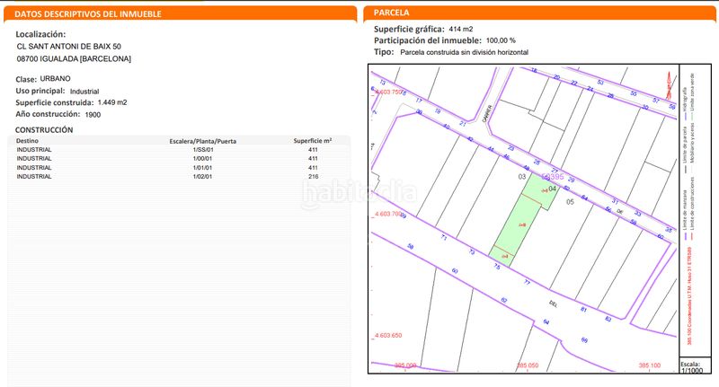Viewport: 719px width, 387px height.
Task: Click the 'Año construcción:' label
Action: pyautogui.click(x=48, y=114)
